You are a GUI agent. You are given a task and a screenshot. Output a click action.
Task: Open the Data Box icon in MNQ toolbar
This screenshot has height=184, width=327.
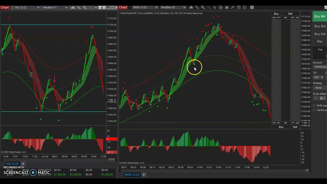pos(221,7)
